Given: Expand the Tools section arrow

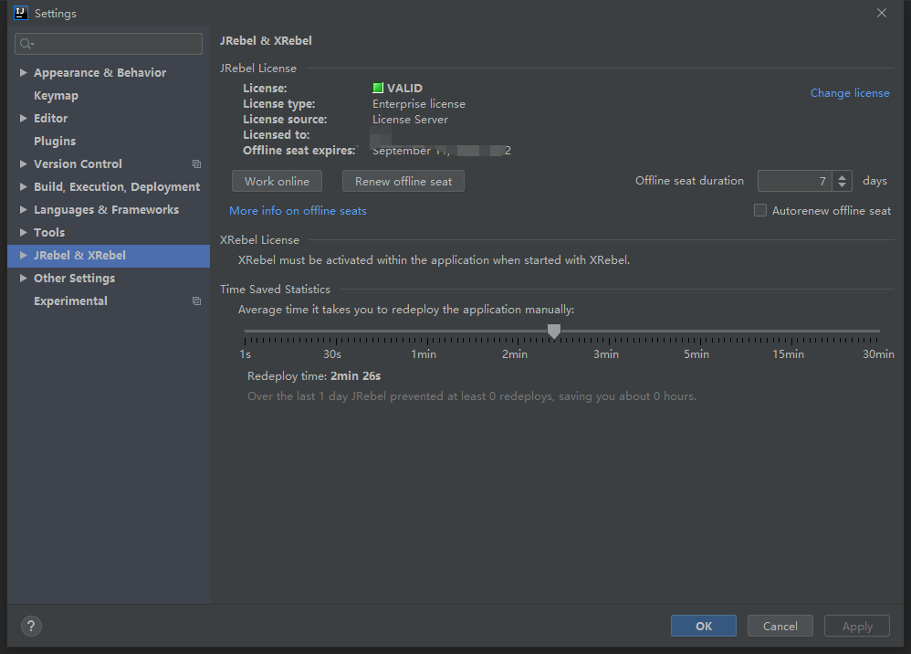Looking at the screenshot, I should click(23, 232).
